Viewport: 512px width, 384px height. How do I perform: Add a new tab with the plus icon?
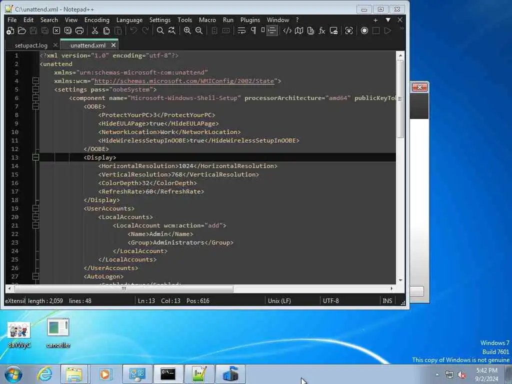coord(375,20)
